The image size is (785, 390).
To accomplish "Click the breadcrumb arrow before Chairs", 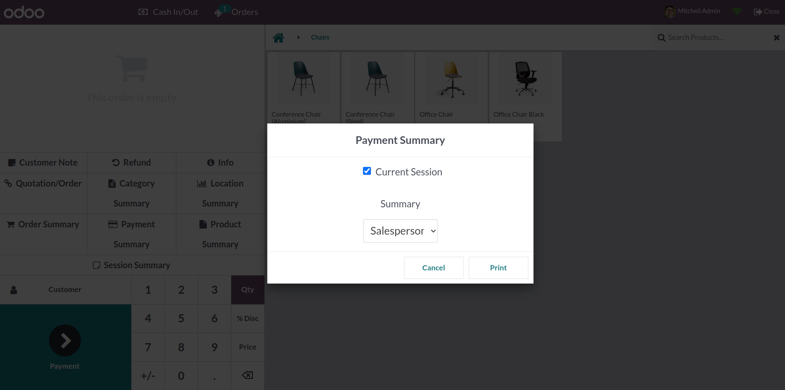I will click(x=299, y=37).
